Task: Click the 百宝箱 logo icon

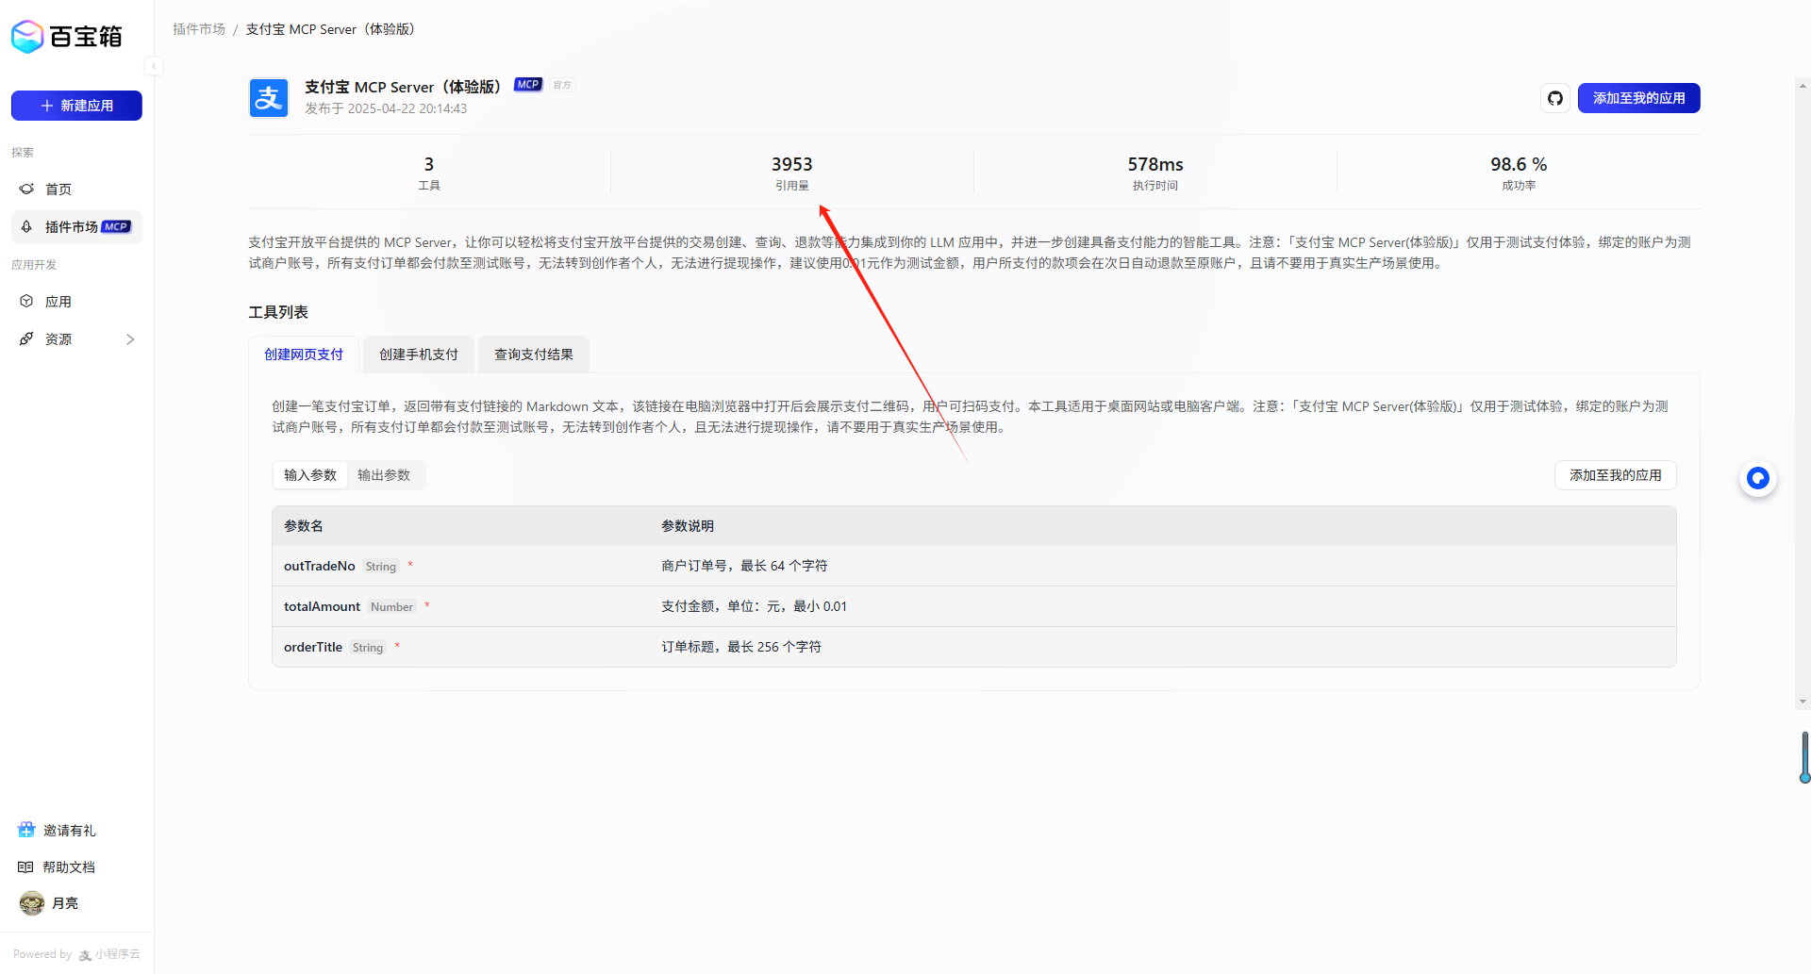Action: point(27,36)
